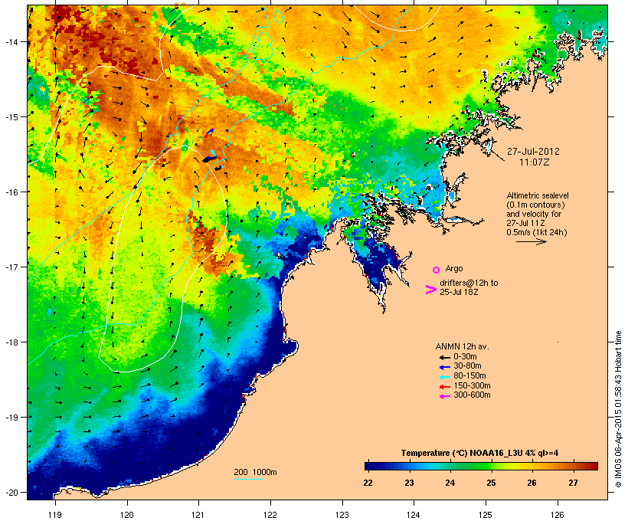Click the dark red 27 degree colorbar end
Viewport: 628px width, 521px height.
pyautogui.click(x=594, y=466)
